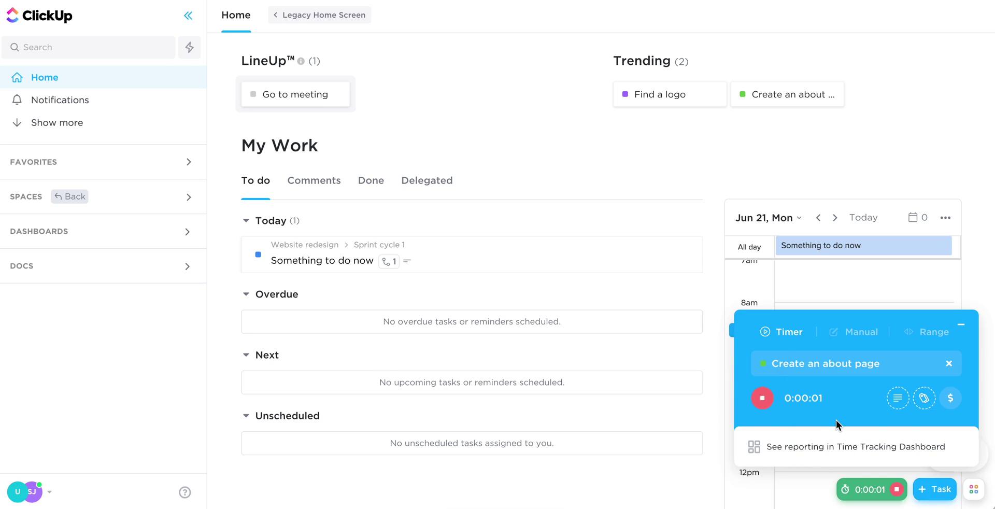Open the calendar three-dot options menu
Screen dimensions: 995x509
945,218
